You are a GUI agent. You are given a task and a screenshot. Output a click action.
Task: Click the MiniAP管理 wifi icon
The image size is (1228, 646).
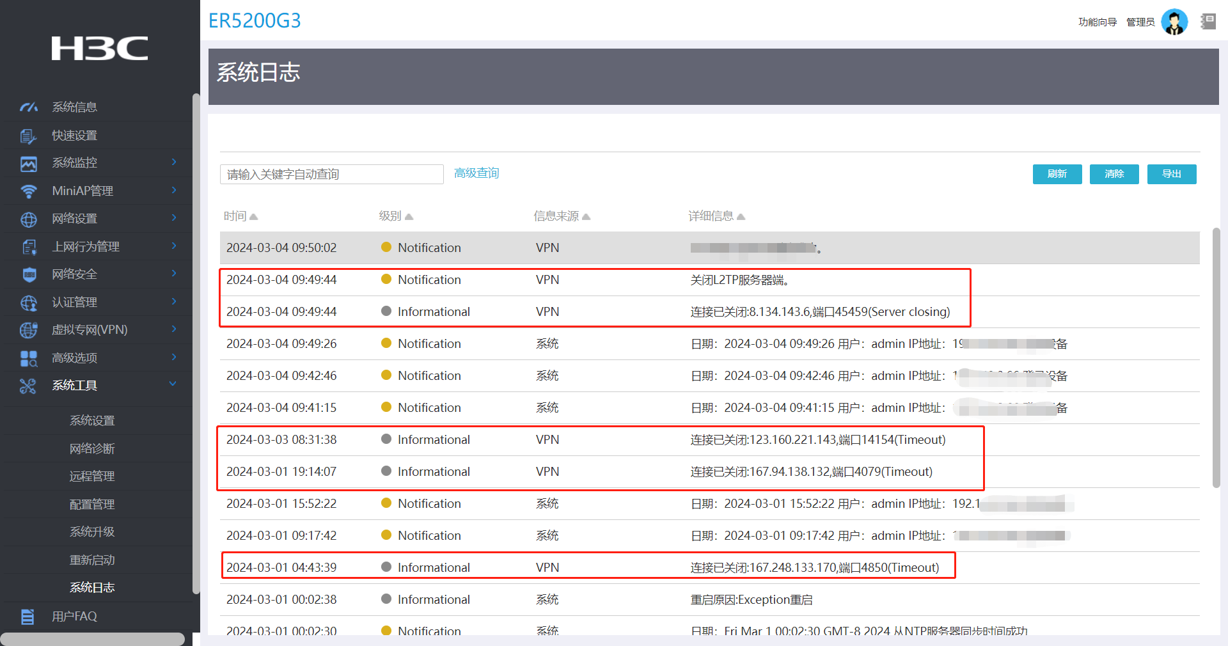[29, 191]
